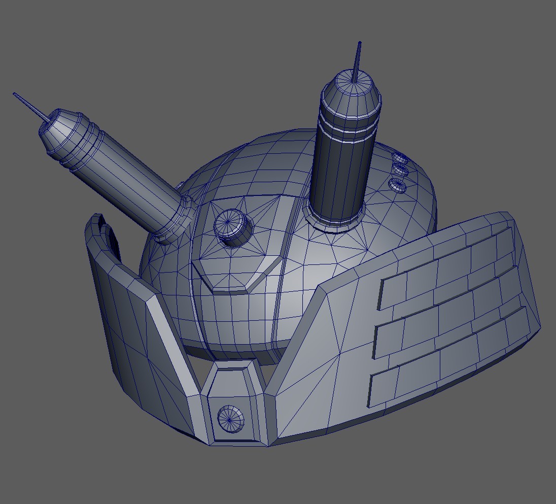Viewport: 556px width, 504px height.
Task: Select the circular detail on the front block
Action: point(231,419)
